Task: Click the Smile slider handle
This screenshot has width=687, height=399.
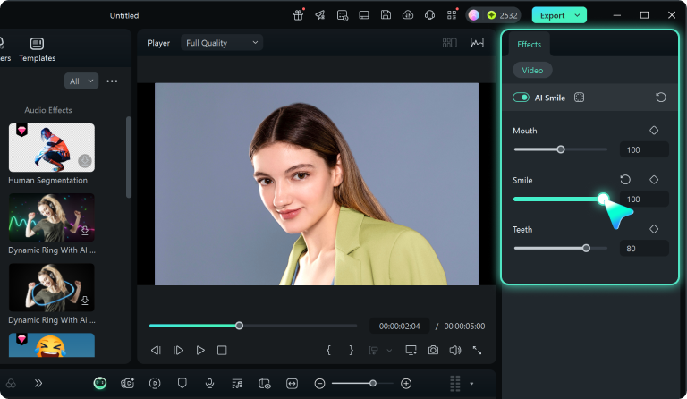Action: (x=603, y=199)
